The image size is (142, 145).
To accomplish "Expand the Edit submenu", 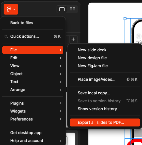I will [x=33, y=58].
